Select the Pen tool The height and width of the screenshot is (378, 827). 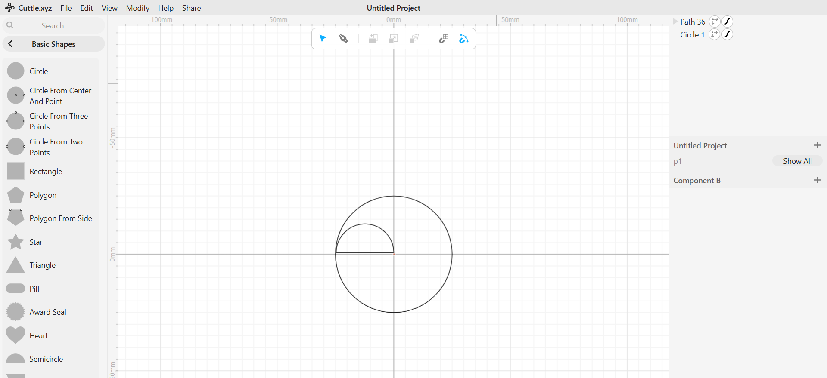click(x=343, y=39)
